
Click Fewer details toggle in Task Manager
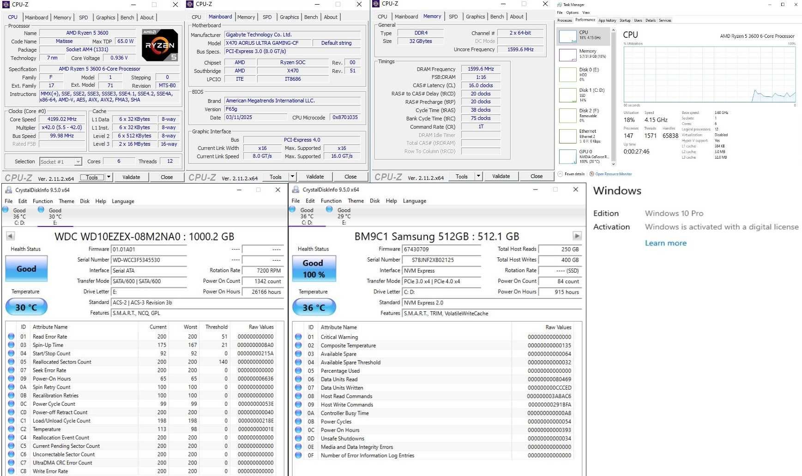pyautogui.click(x=571, y=174)
